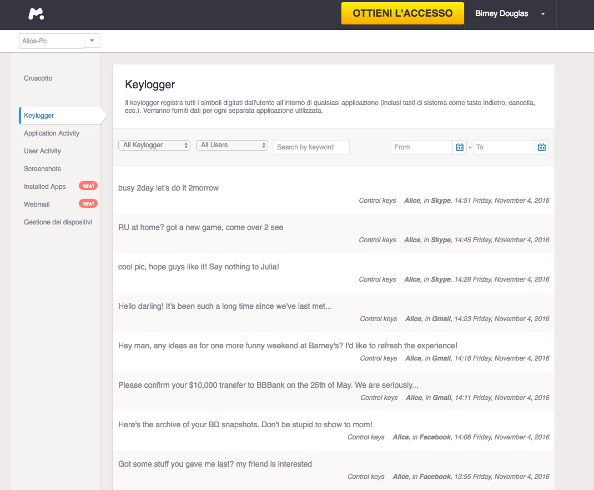This screenshot has width=594, height=490.
Task: Select the Keylogger sidebar item
Action: [x=39, y=116]
